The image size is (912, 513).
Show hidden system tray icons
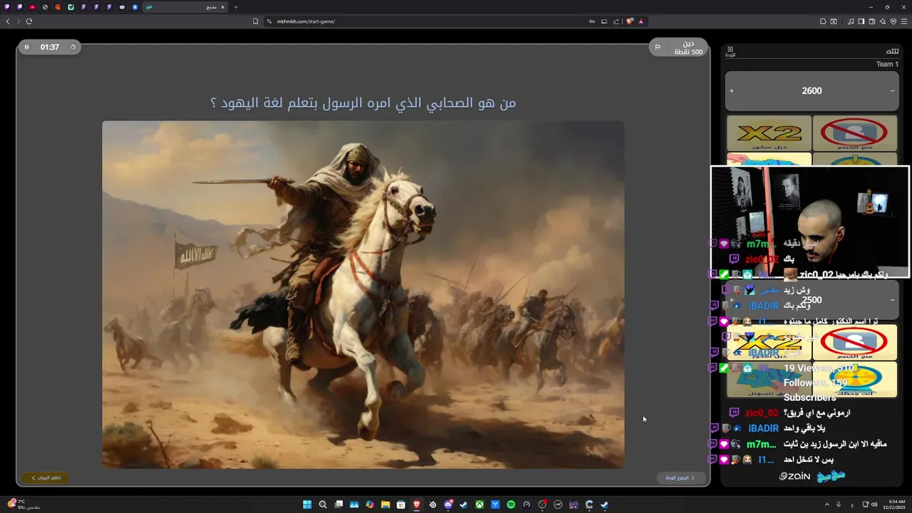[x=826, y=504]
